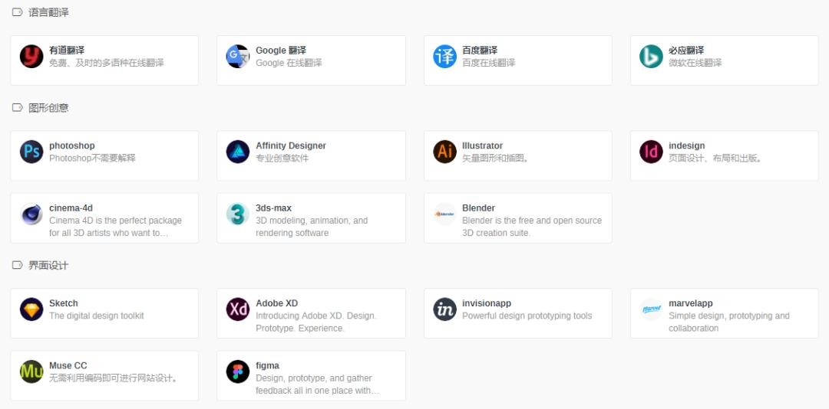Open the marvelapp link title

click(x=690, y=303)
